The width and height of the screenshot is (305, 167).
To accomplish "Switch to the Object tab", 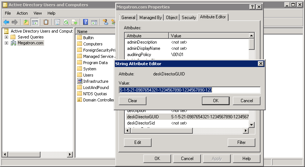I will click(x=171, y=18).
